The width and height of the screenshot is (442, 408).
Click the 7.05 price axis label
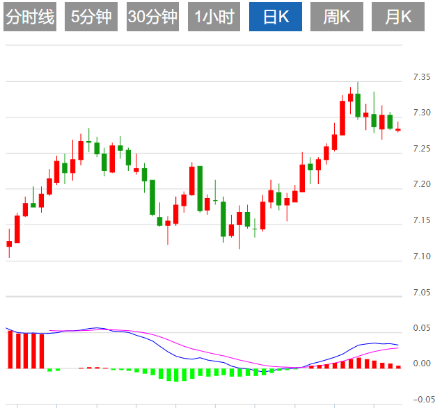point(422,293)
